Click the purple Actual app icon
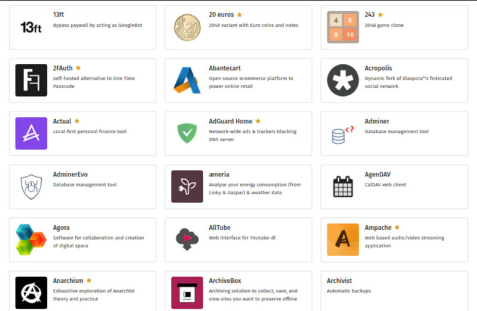The height and width of the screenshot is (311, 477). pyautogui.click(x=31, y=133)
